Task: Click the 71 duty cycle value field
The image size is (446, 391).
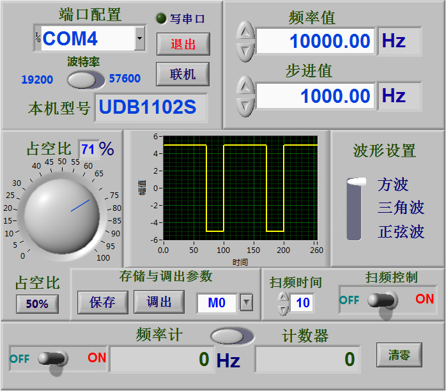Action: (x=88, y=149)
